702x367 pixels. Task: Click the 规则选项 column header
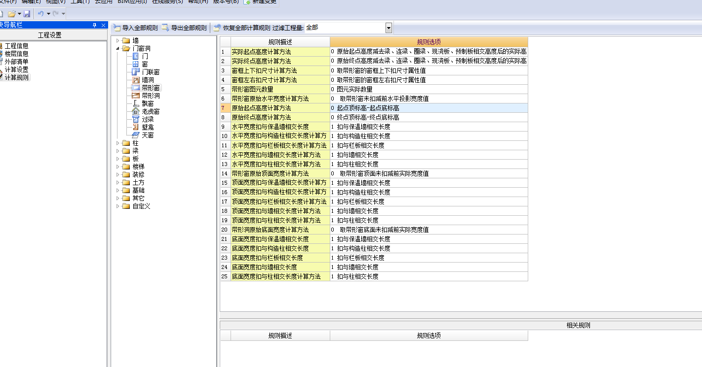(429, 42)
